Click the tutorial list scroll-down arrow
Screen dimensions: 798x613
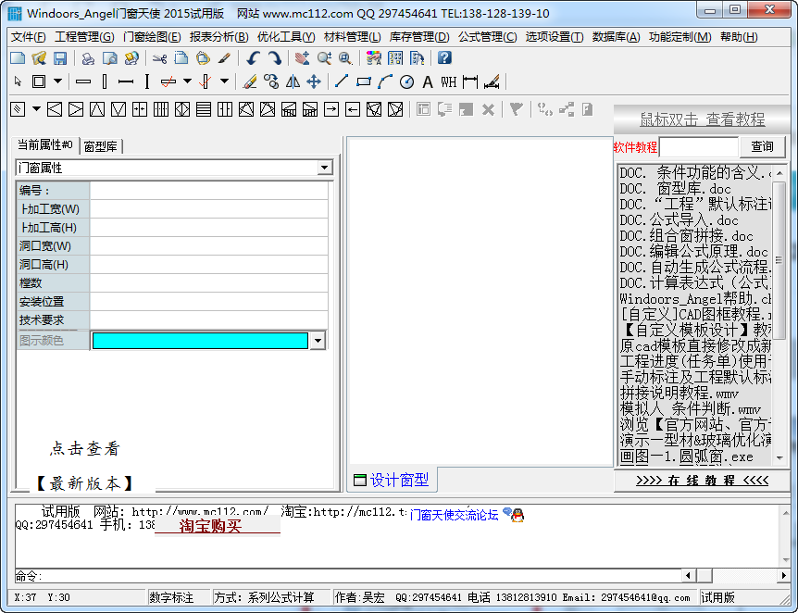[779, 458]
